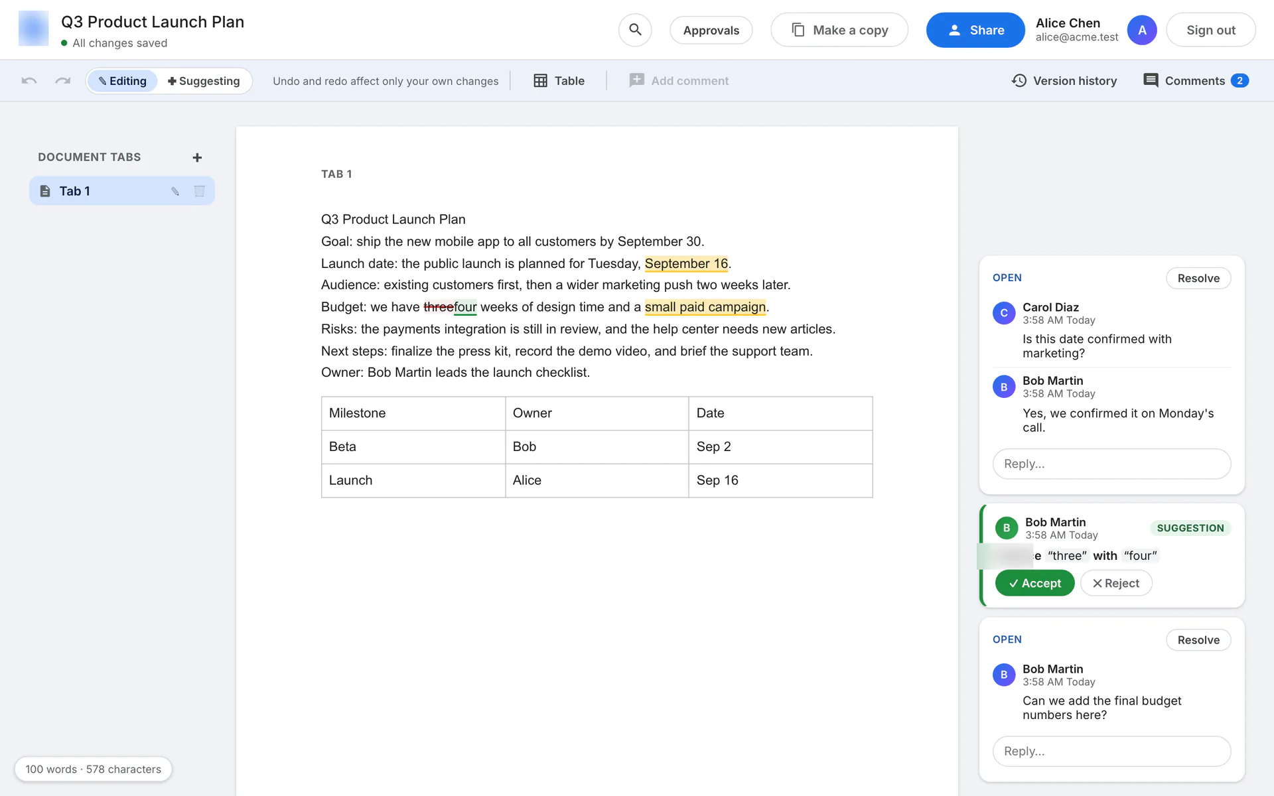
Task: Click Carol Diaz's avatar in comment thread
Action: (1004, 313)
